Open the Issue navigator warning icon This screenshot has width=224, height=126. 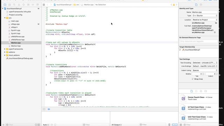point(19,5)
